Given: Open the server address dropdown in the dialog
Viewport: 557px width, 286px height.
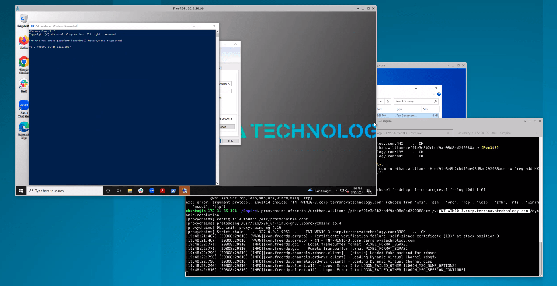Looking at the screenshot, I should 229,84.
